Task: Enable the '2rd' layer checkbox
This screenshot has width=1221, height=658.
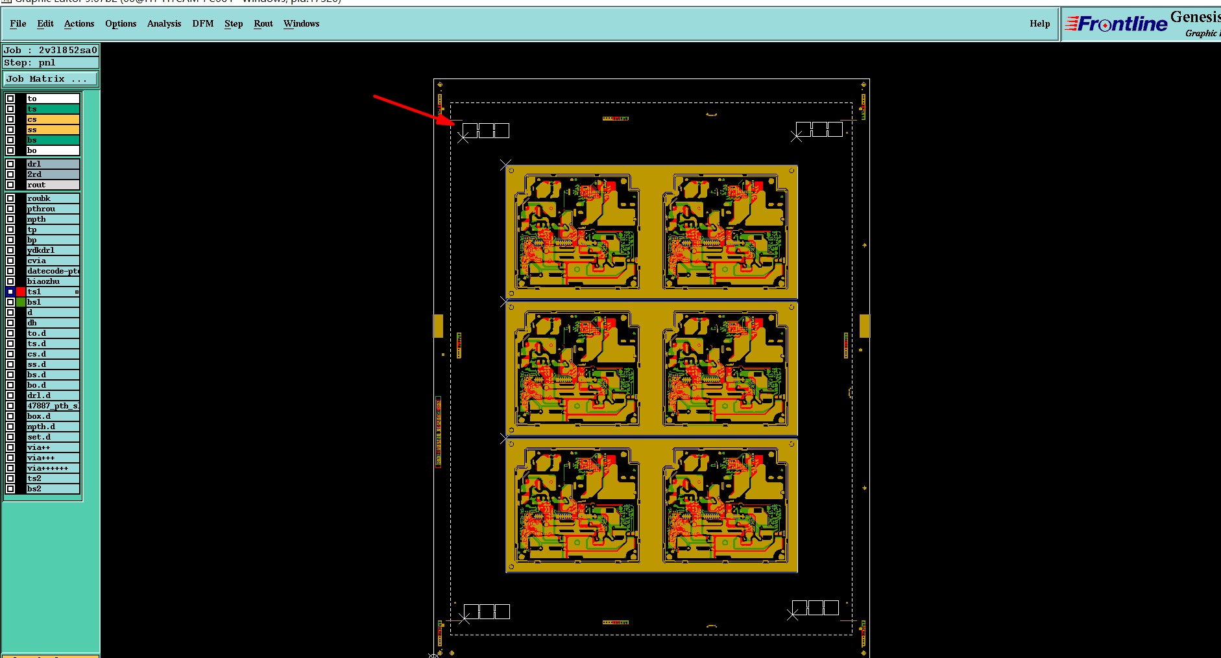Action: [x=10, y=174]
